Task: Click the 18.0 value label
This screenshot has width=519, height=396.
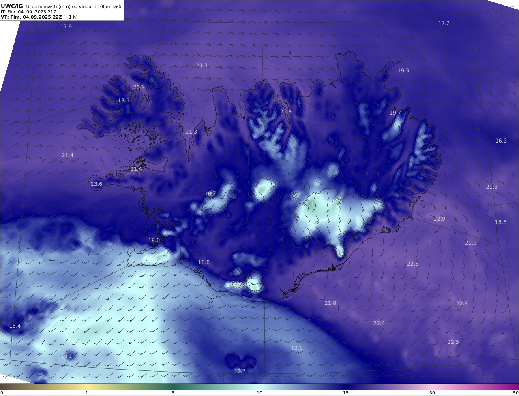Action: tap(154, 241)
